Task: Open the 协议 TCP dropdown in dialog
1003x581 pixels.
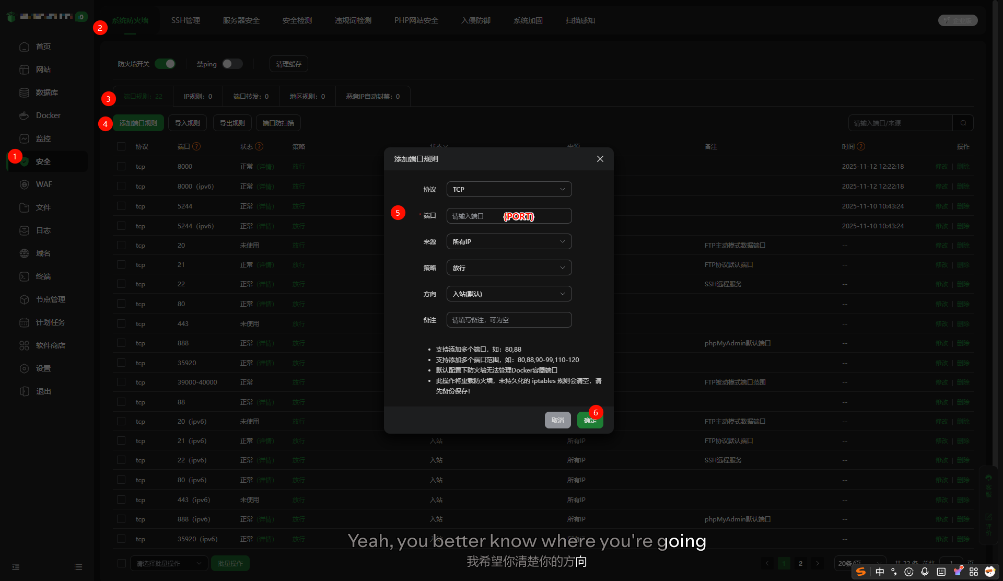Action: (x=509, y=189)
